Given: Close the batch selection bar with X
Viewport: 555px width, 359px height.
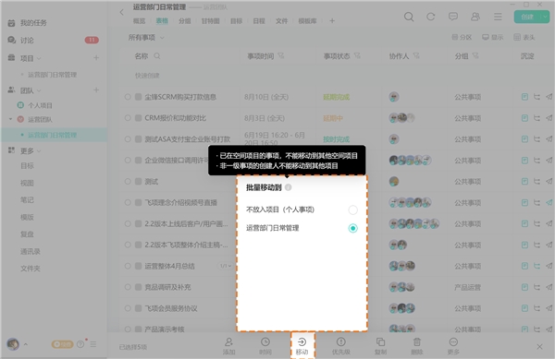Looking at the screenshot, I should tap(539, 347).
